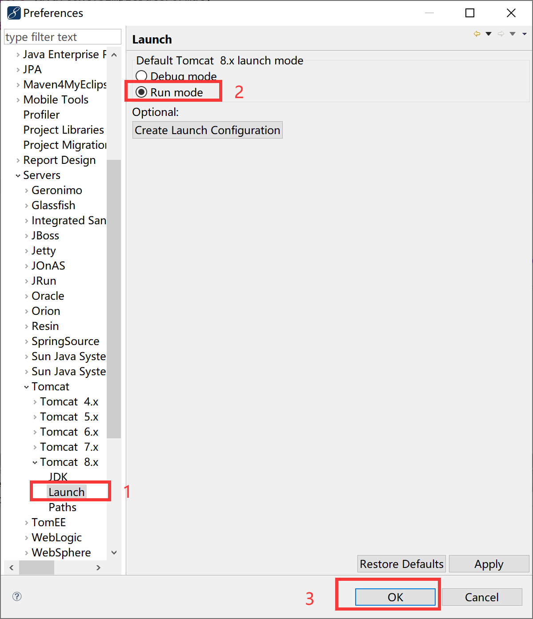Select the Integrated Sandbox tree item
533x619 pixels.
point(69,220)
